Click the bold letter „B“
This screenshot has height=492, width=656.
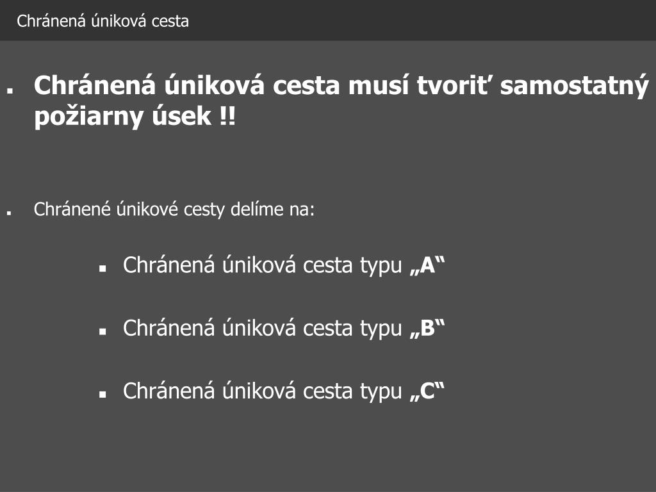pyautogui.click(x=427, y=327)
